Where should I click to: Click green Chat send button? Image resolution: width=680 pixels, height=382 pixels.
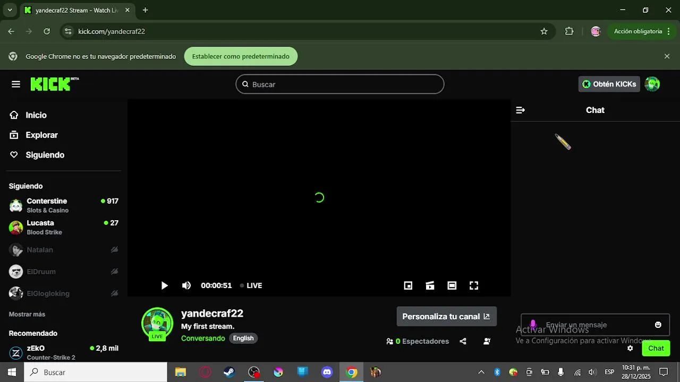point(656,348)
